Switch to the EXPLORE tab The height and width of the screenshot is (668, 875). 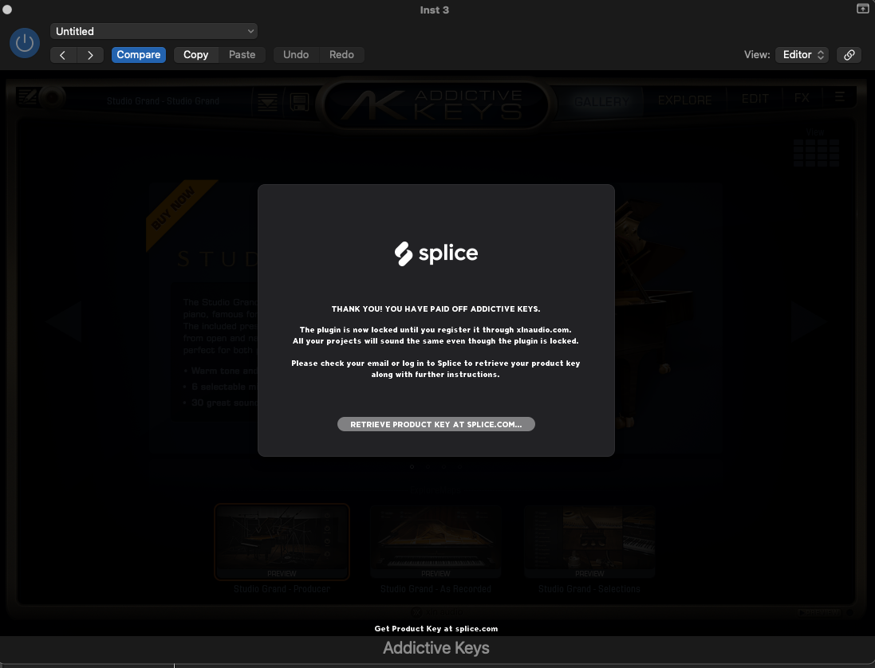click(684, 100)
